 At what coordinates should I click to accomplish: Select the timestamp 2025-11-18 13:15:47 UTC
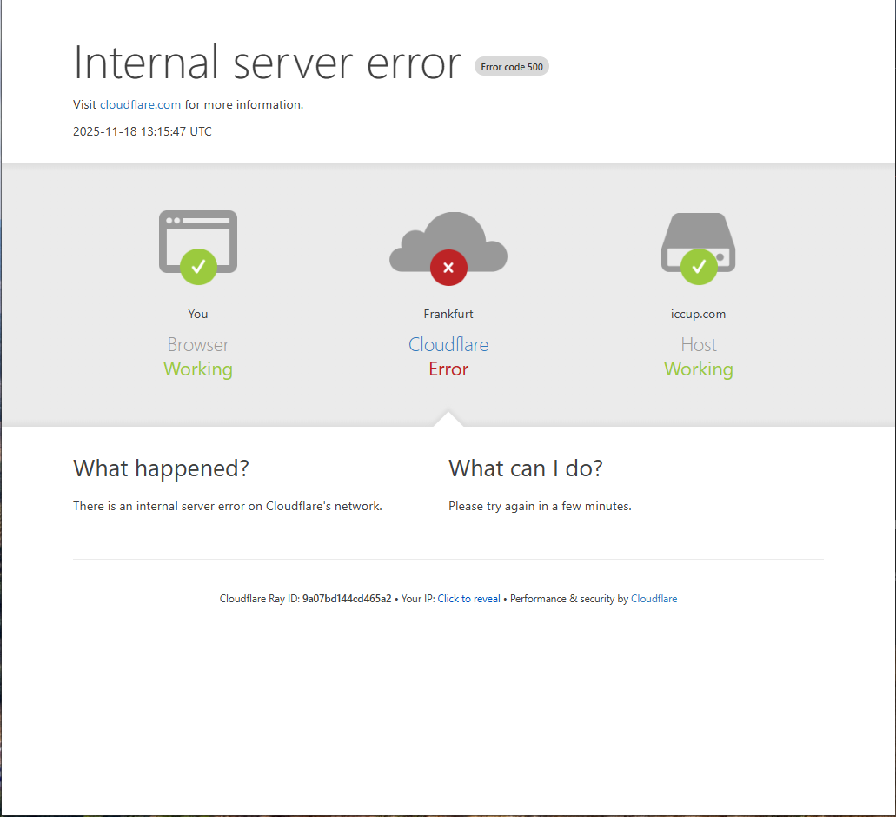pyautogui.click(x=143, y=131)
